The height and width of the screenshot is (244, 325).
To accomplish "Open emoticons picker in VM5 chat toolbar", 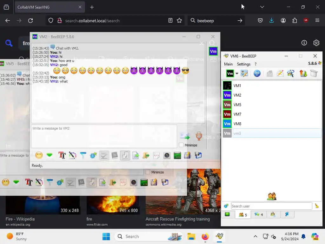I will point(6,182).
